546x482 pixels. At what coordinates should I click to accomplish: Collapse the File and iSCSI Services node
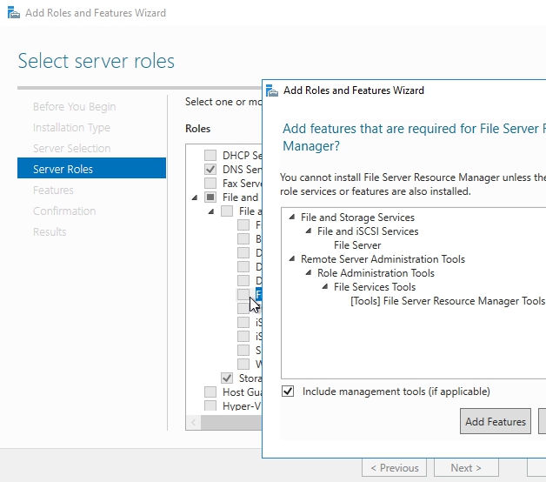tap(309, 231)
